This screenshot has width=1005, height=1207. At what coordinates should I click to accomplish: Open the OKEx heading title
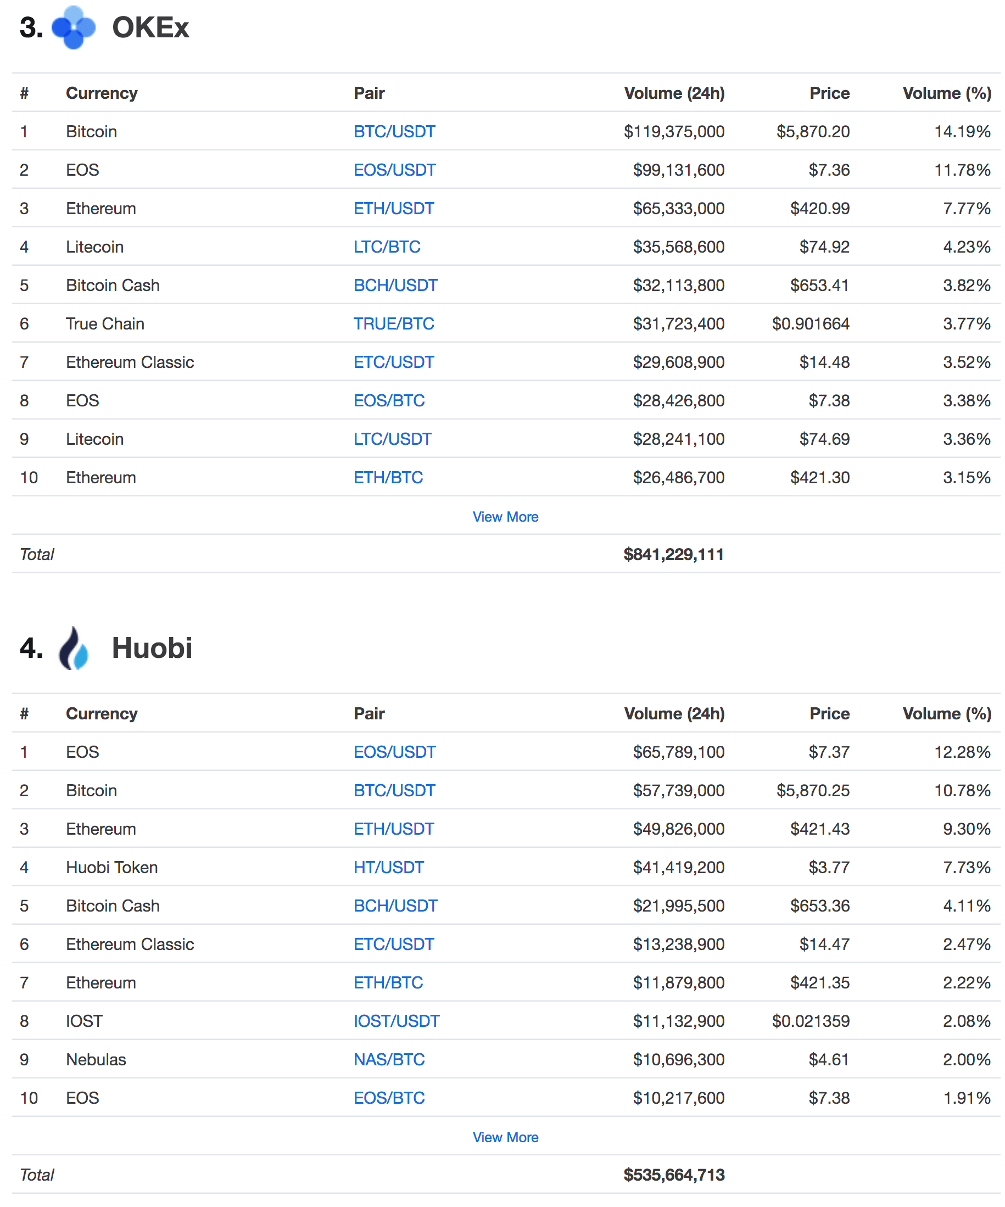[150, 27]
